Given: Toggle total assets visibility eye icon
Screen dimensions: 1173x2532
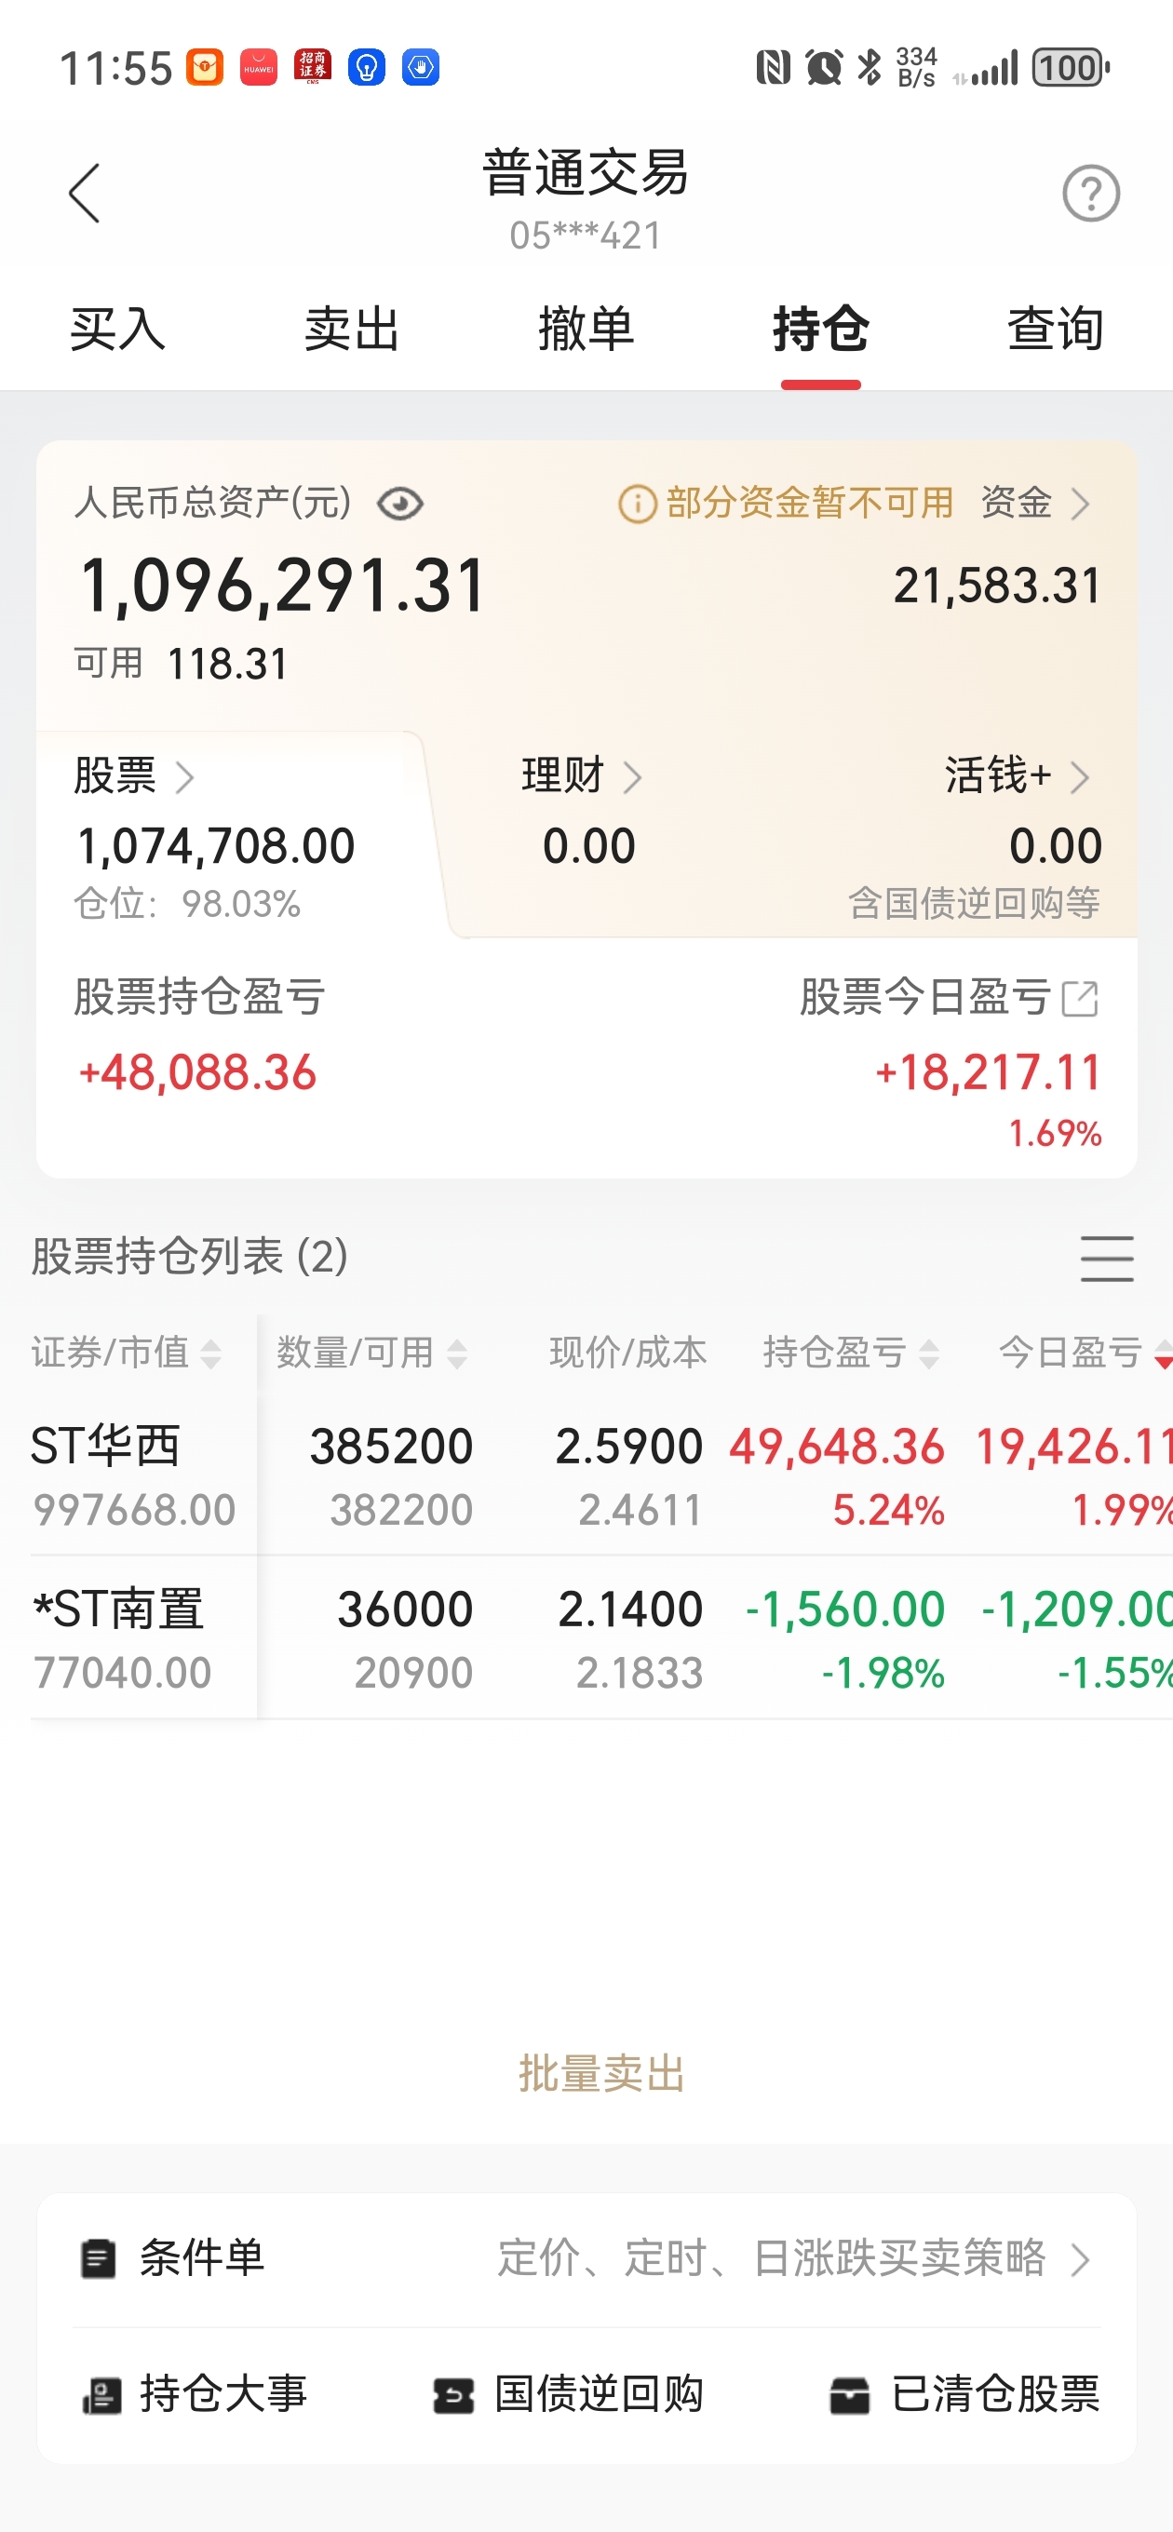Looking at the screenshot, I should point(400,505).
